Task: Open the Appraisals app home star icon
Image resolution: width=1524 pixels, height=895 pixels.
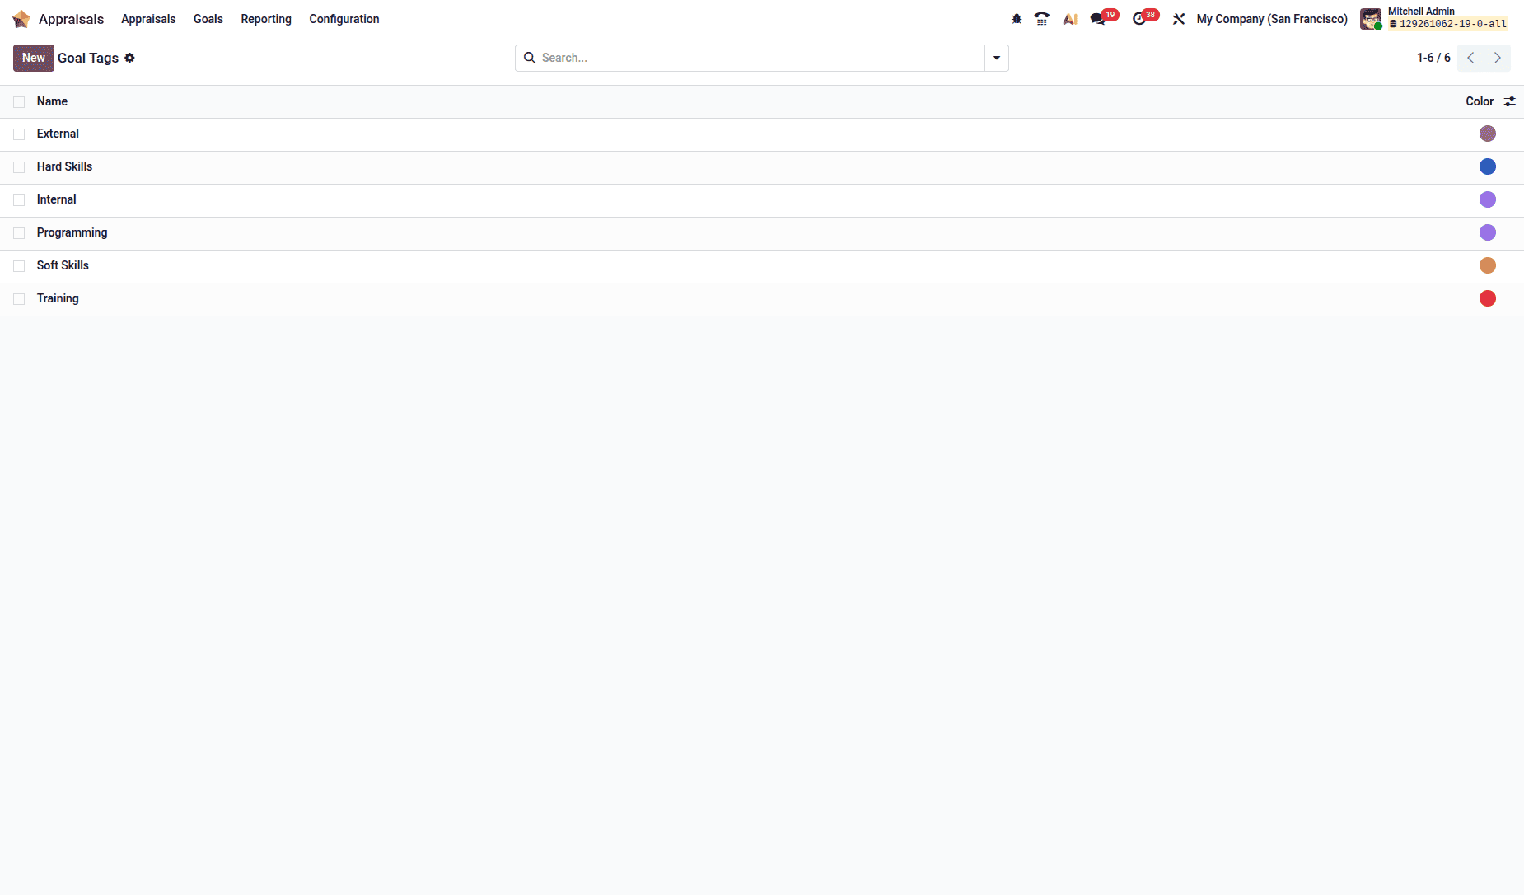Action: pyautogui.click(x=21, y=19)
